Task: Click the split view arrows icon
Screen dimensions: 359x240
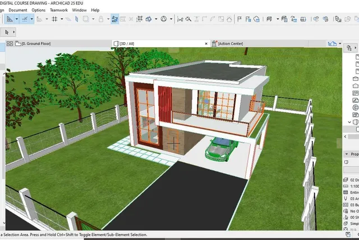Action: (x=303, y=19)
